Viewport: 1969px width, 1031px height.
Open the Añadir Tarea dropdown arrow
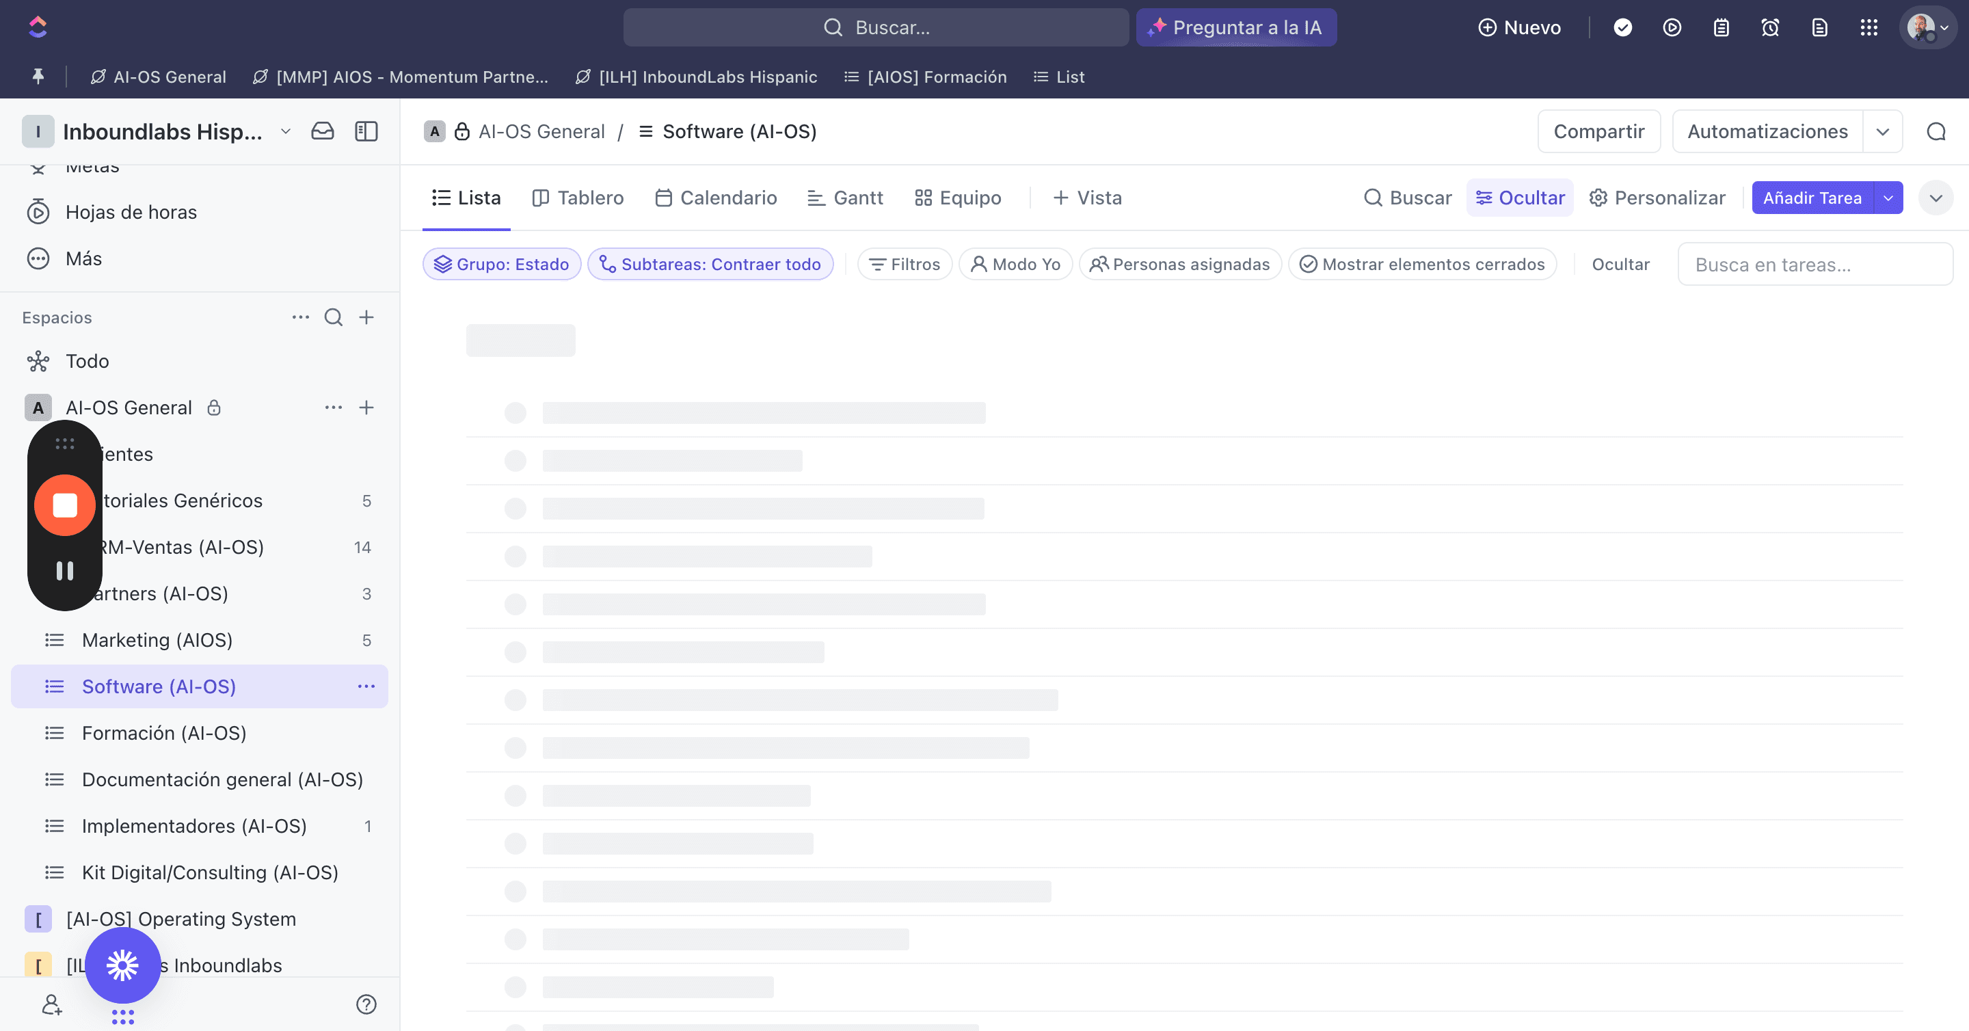point(1888,198)
